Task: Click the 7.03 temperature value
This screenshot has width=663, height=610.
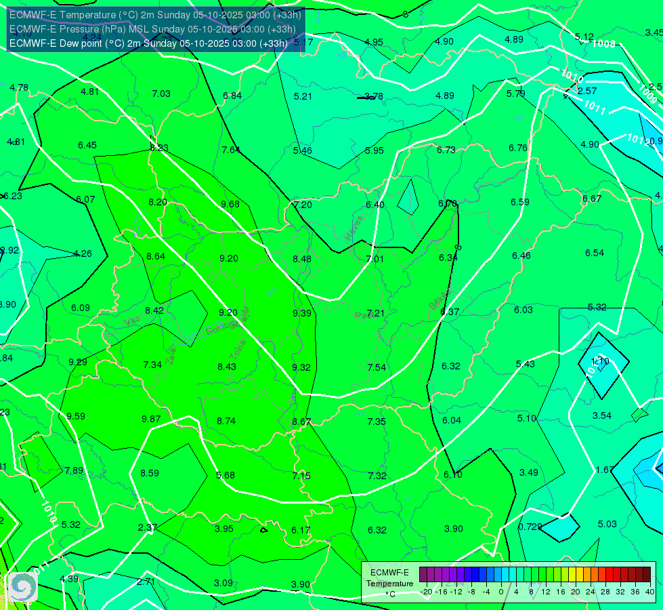Action: tap(161, 94)
